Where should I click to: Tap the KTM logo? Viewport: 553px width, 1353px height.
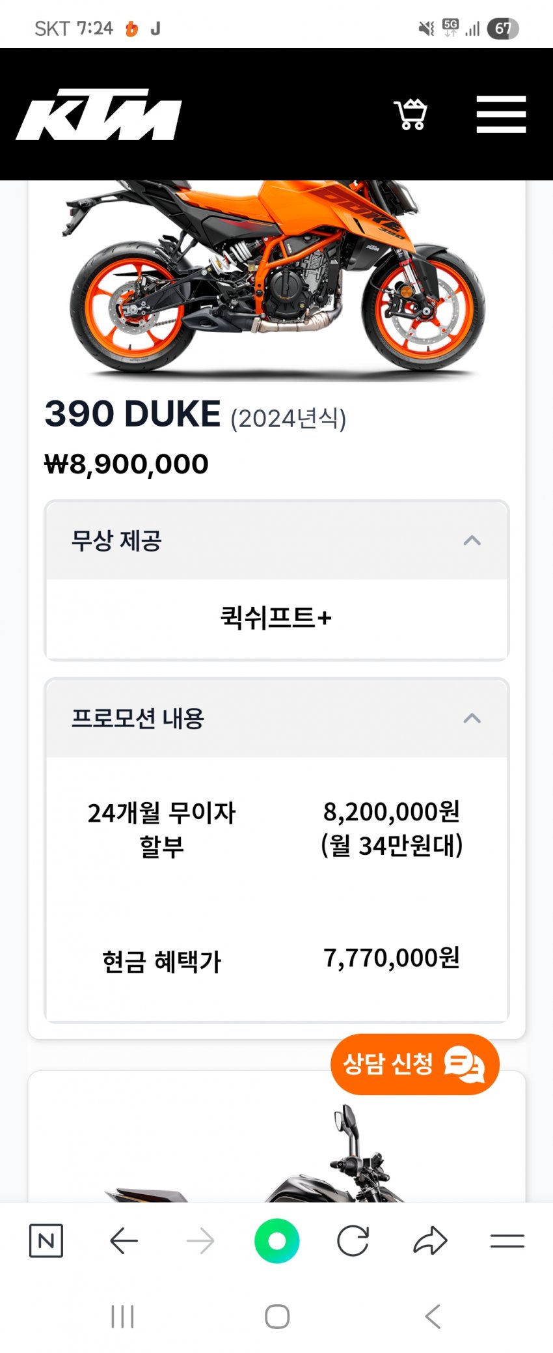99,115
